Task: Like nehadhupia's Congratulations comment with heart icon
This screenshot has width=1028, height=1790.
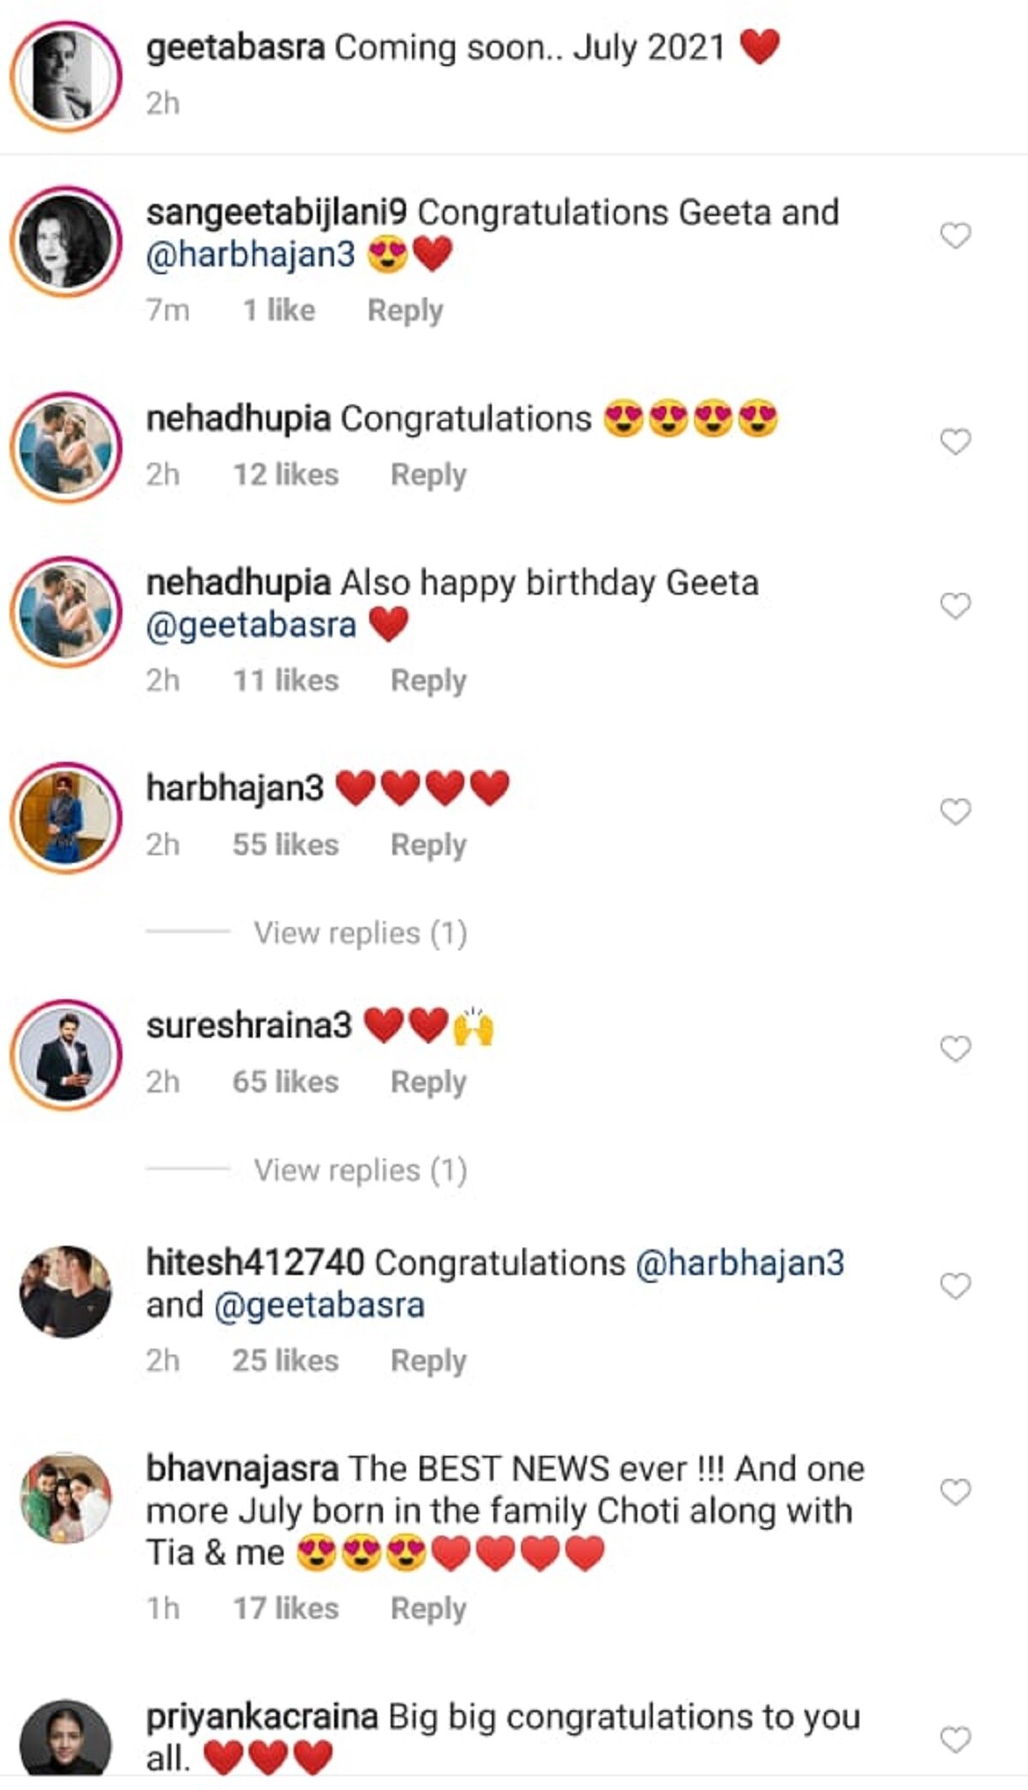Action: (x=955, y=441)
